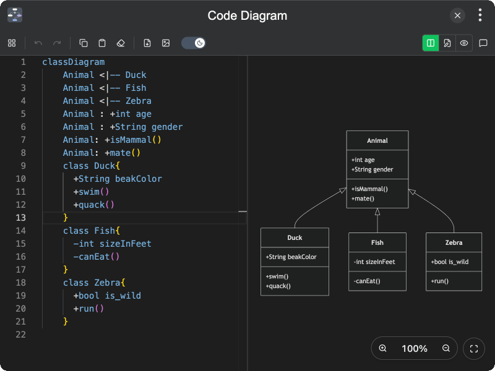Click '+String beakColor' in Duck box

coord(291,257)
